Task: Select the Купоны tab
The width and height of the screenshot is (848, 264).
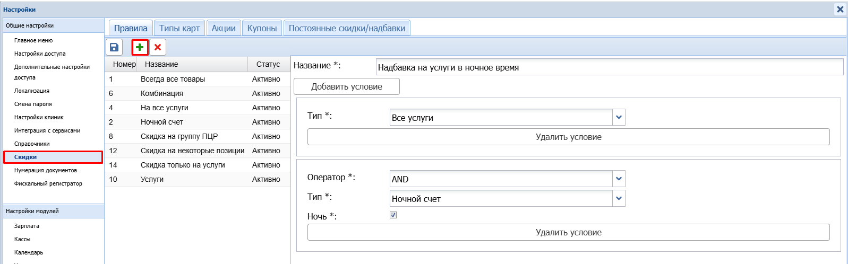Action: 262,28
